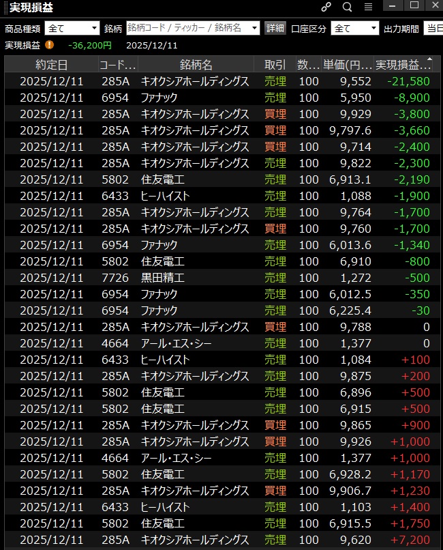
Task: Sort by 約定日 column header
Action: 51,65
